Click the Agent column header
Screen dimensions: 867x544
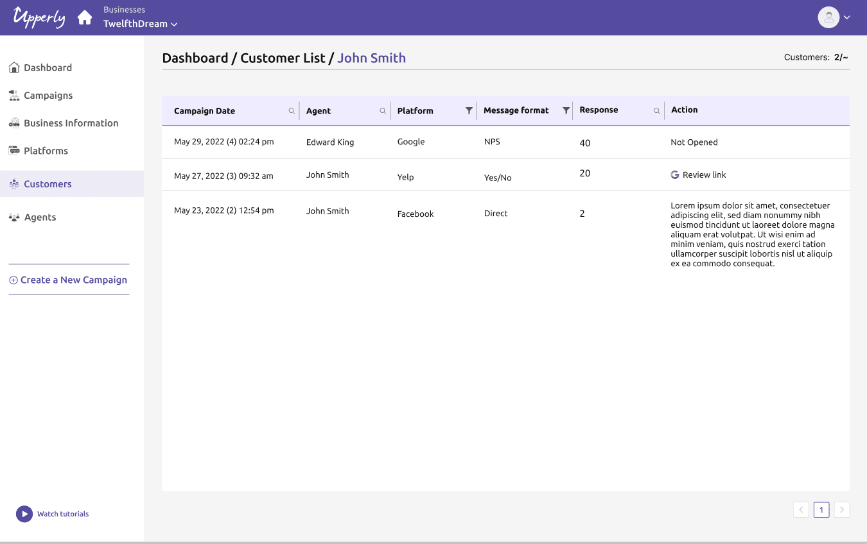[318, 110]
